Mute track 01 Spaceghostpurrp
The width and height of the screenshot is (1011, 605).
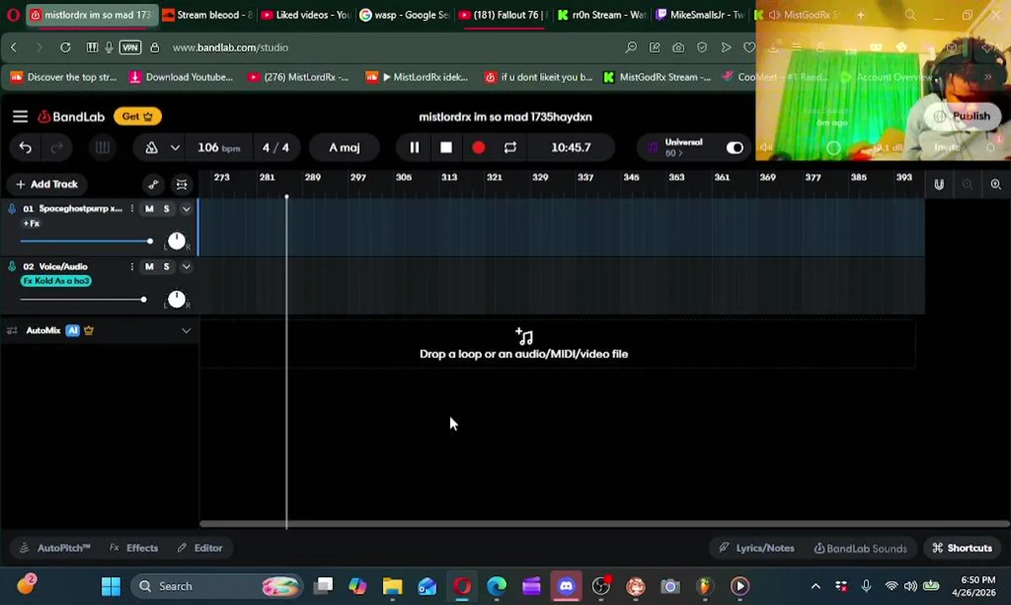coord(149,208)
